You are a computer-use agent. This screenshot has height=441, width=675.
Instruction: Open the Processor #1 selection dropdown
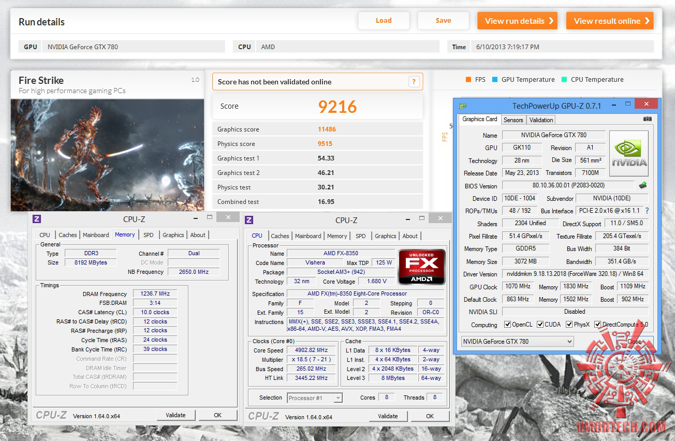tap(315, 398)
